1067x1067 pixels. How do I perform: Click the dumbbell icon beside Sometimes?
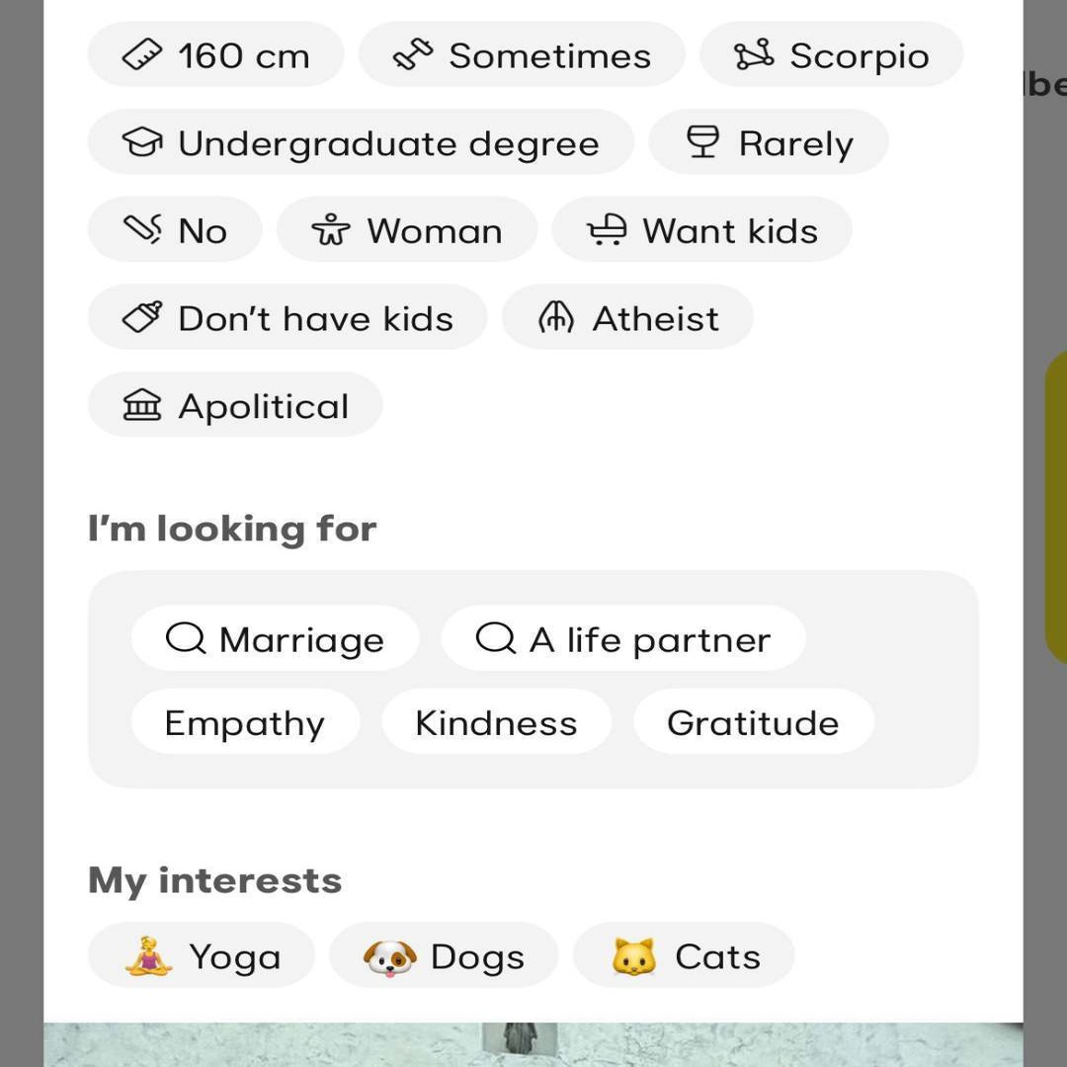pyautogui.click(x=413, y=55)
